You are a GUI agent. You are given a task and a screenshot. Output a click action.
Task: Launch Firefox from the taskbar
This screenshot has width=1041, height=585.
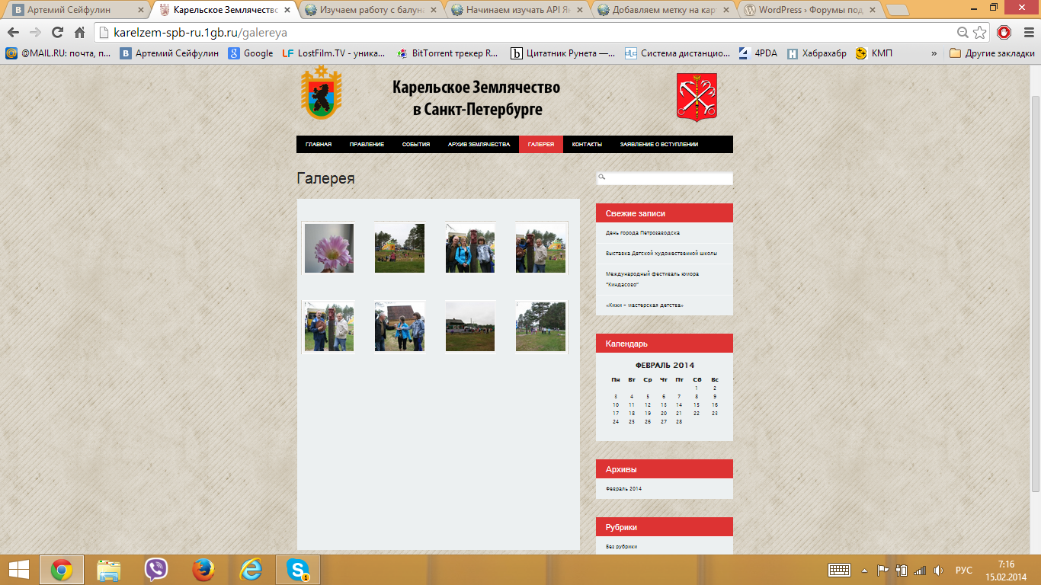point(203,570)
